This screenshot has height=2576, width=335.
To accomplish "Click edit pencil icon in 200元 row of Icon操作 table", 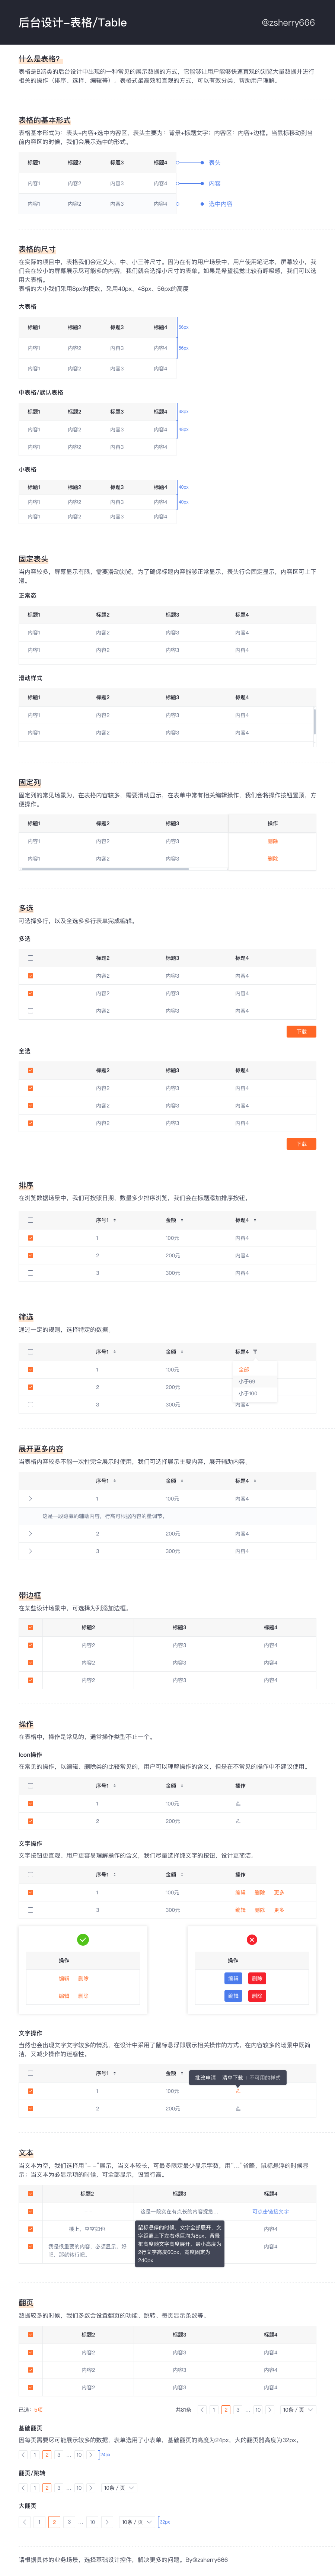I will point(238,1821).
